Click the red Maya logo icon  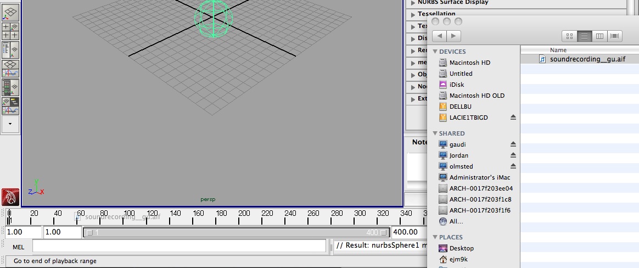(x=10, y=197)
